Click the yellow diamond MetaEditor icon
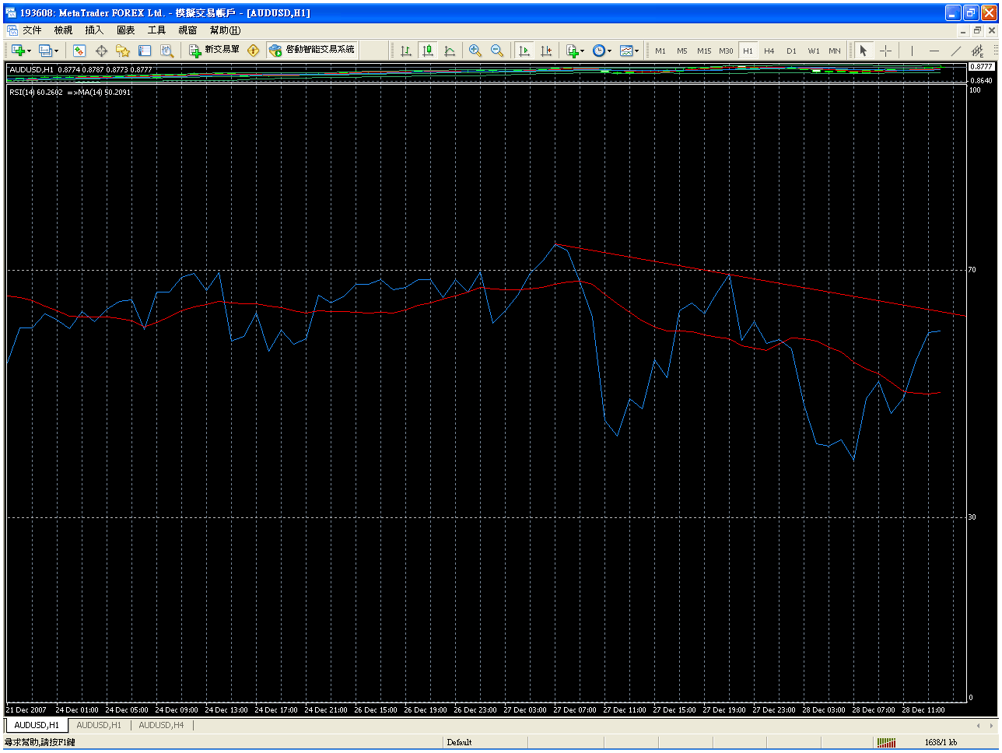The width and height of the screenshot is (1002, 753). point(253,51)
